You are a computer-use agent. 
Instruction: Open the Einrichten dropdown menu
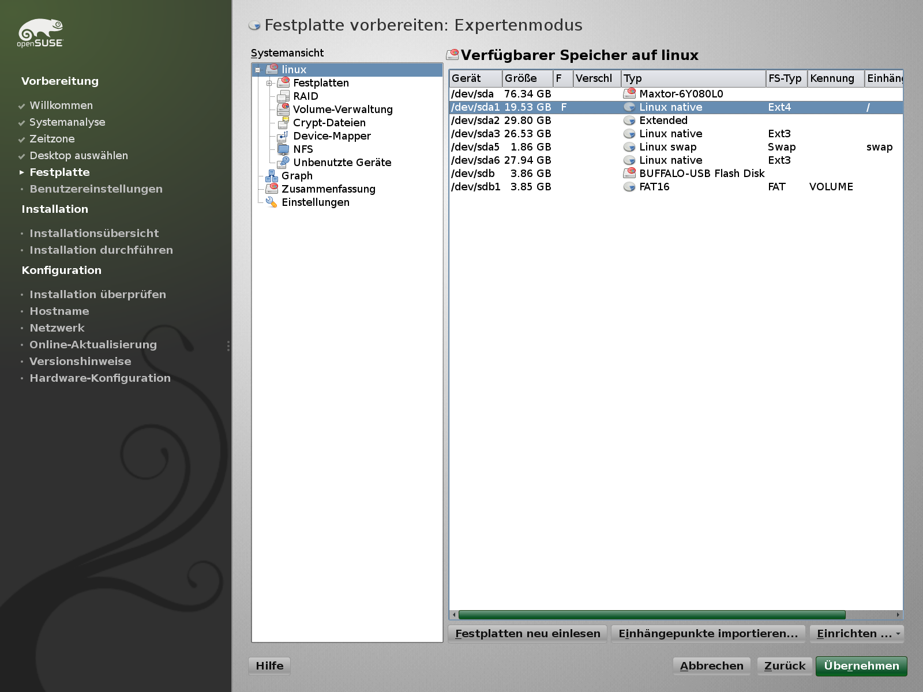pyautogui.click(x=857, y=633)
